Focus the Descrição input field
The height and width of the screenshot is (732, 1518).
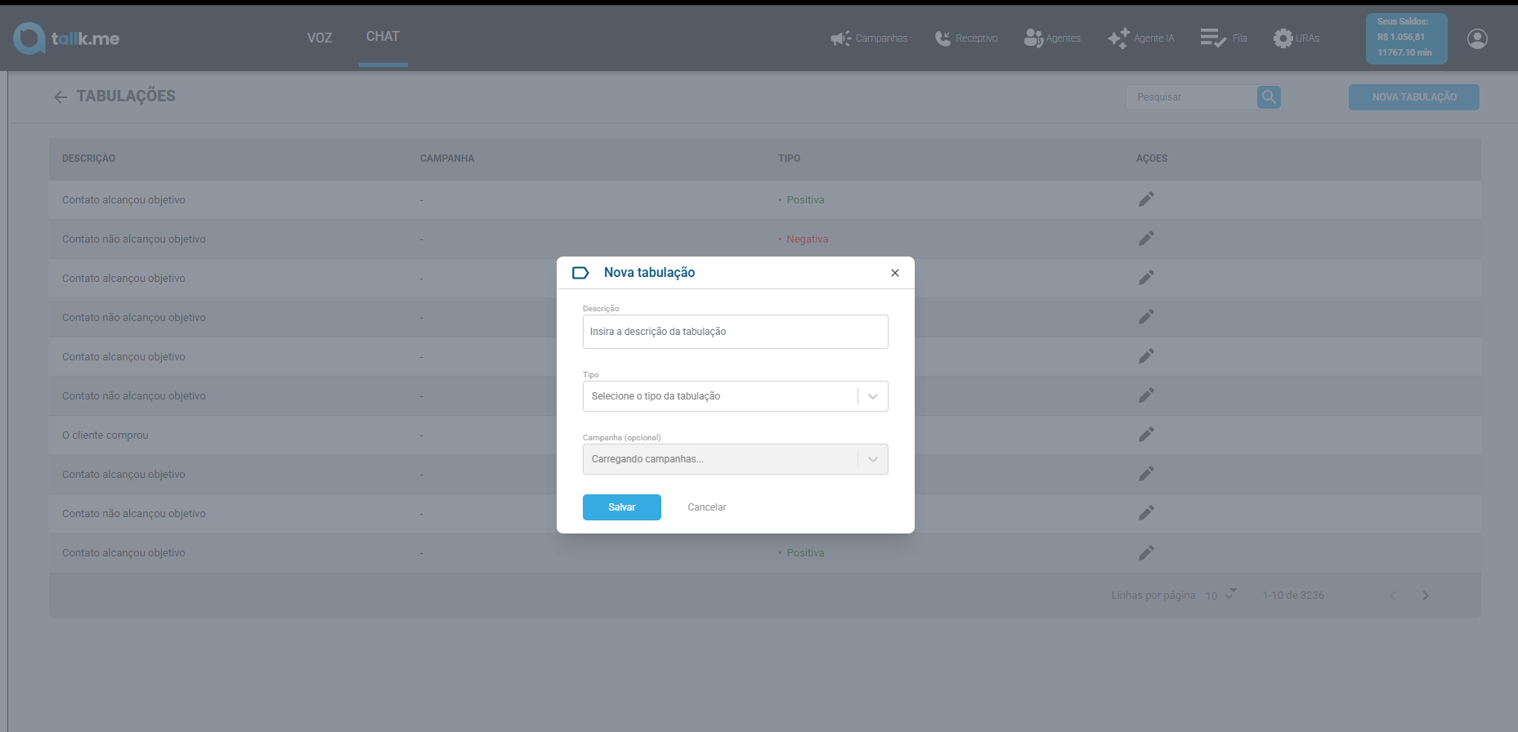click(736, 332)
